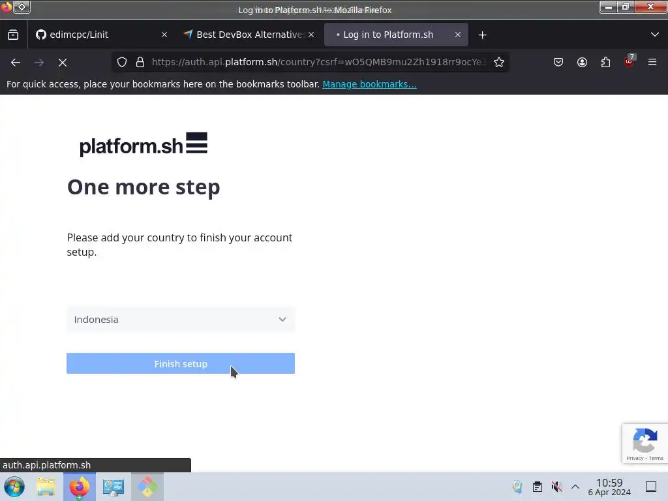Open system settings taskbar app
668x501 pixels.
tap(114, 487)
